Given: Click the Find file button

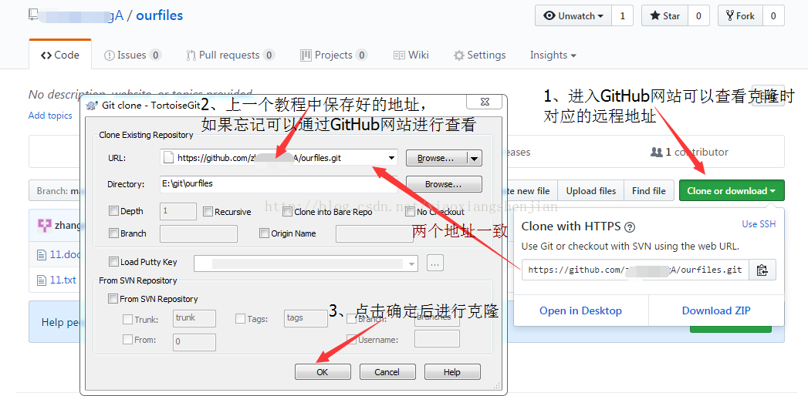Looking at the screenshot, I should (x=649, y=191).
